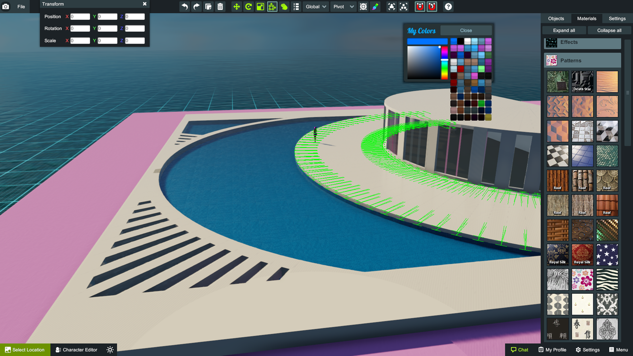
Task: Close the Transform panel with X
Action: [x=145, y=4]
